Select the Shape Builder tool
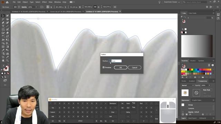221x124 pixels. pyautogui.click(x=3, y=43)
